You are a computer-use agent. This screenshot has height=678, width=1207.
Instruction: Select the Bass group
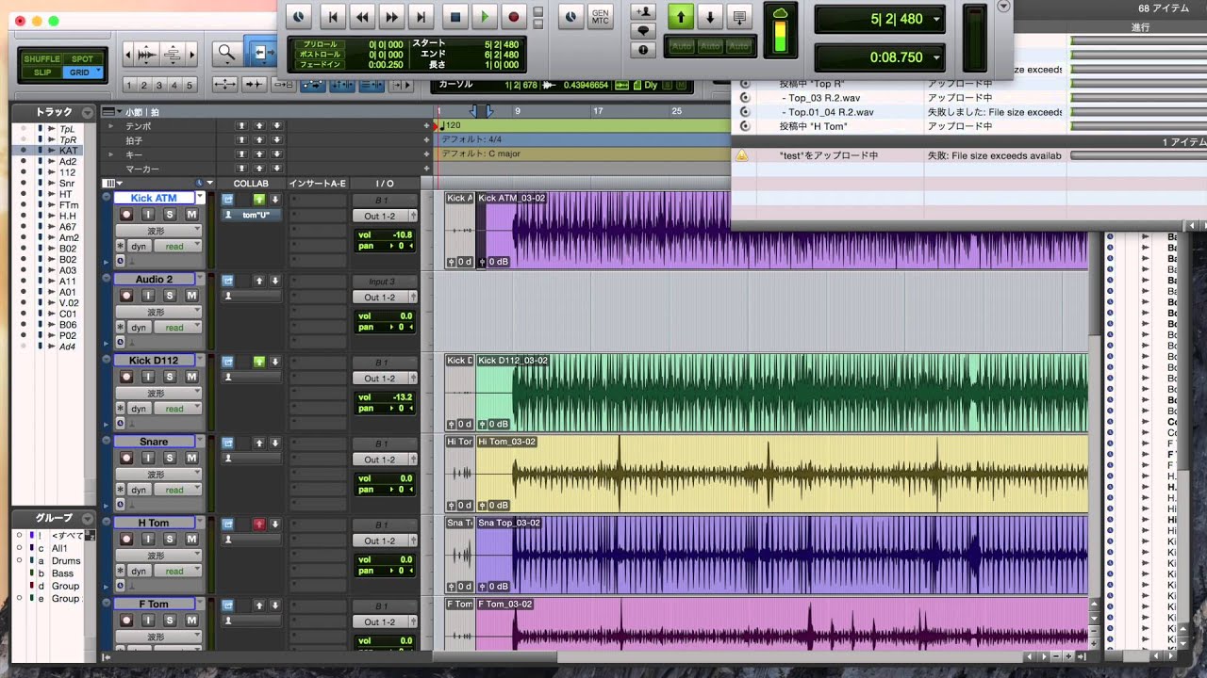[x=62, y=573]
